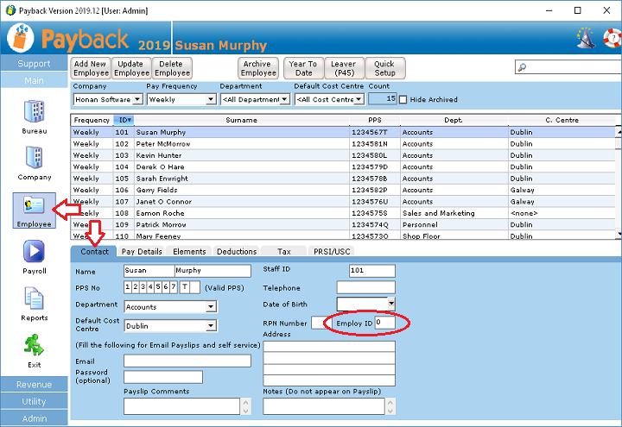Click the red lifebuoy help icon
Image resolution: width=622 pixels, height=427 pixels.
pos(610,39)
